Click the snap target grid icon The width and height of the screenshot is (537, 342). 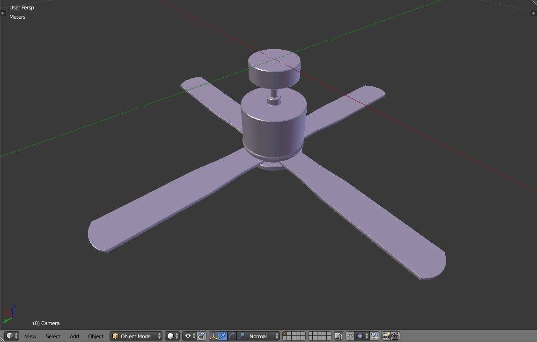point(375,336)
